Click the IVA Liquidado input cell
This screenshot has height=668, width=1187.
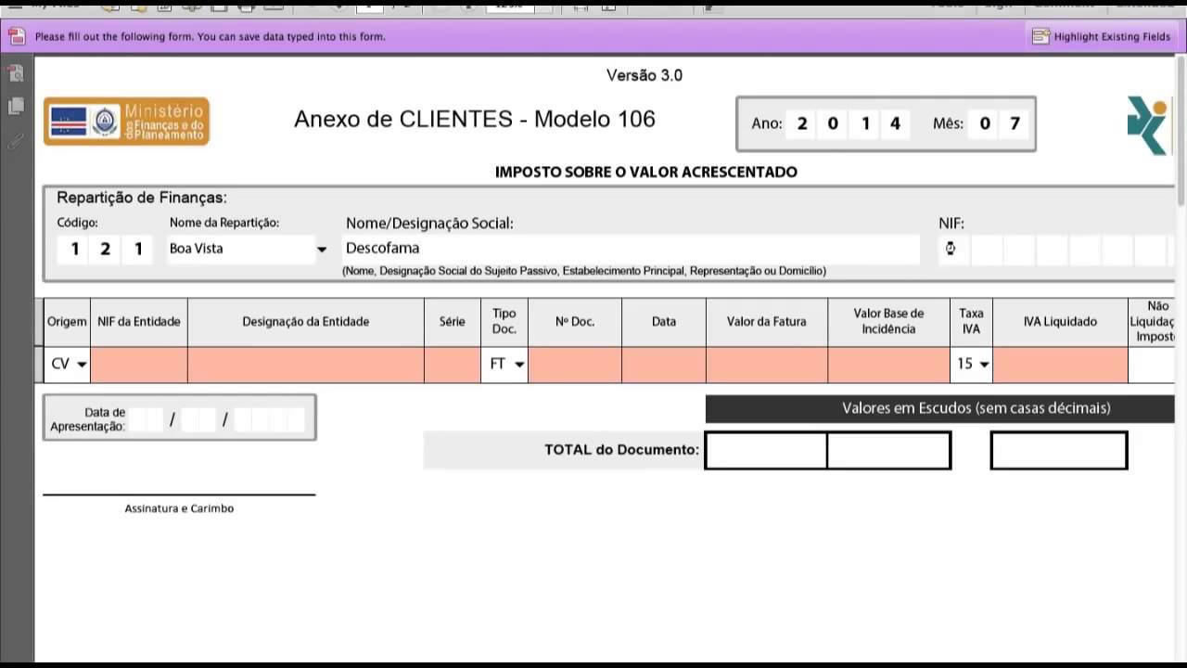[1060, 365]
